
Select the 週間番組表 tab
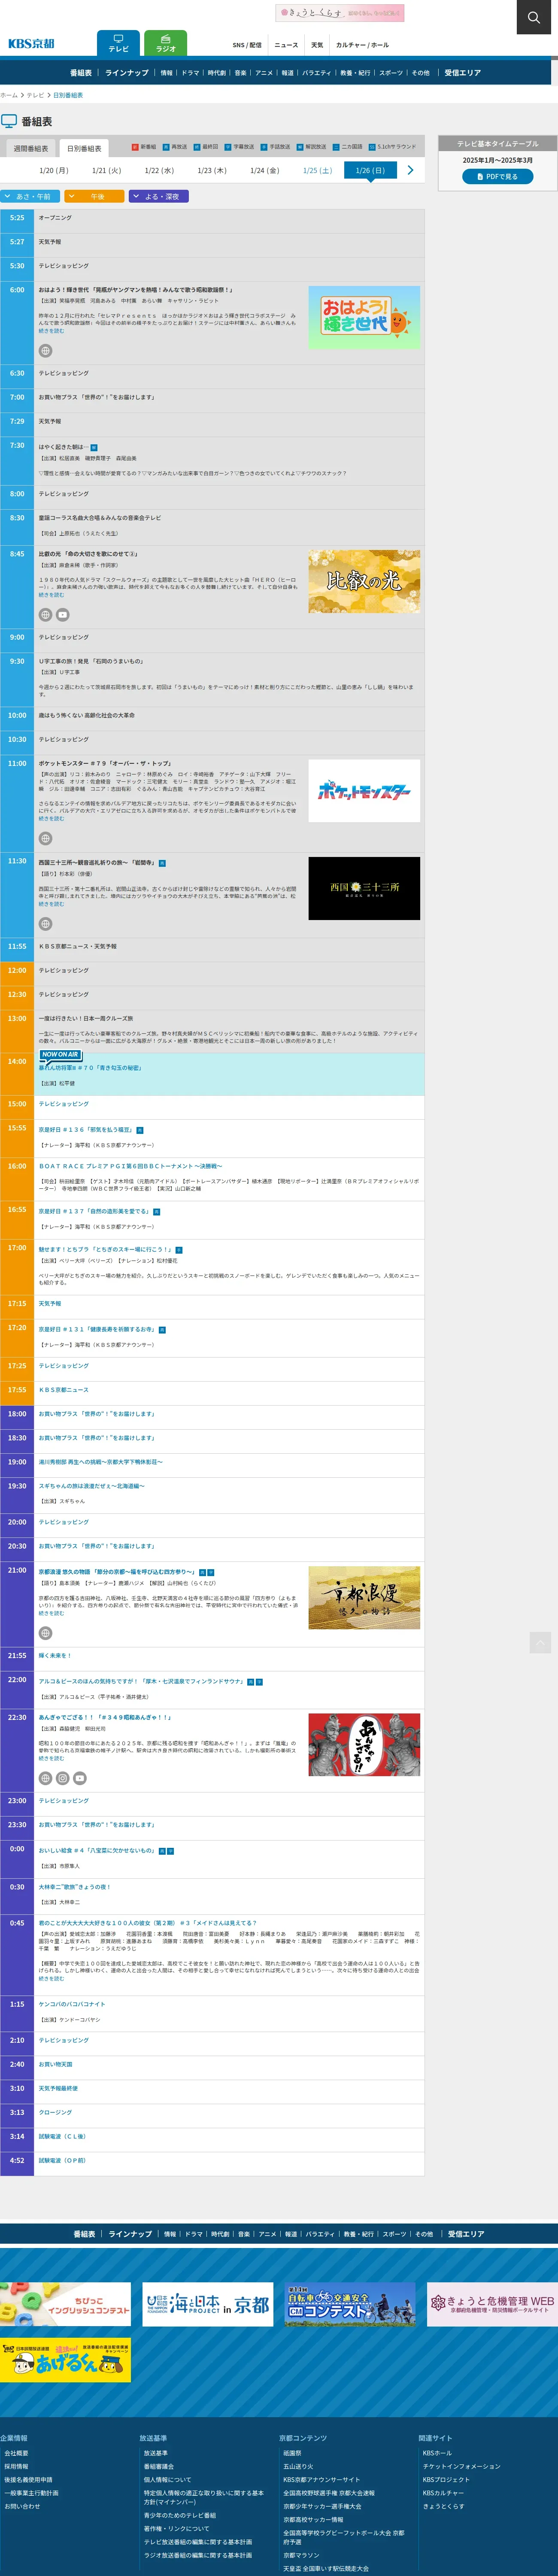pos(30,148)
